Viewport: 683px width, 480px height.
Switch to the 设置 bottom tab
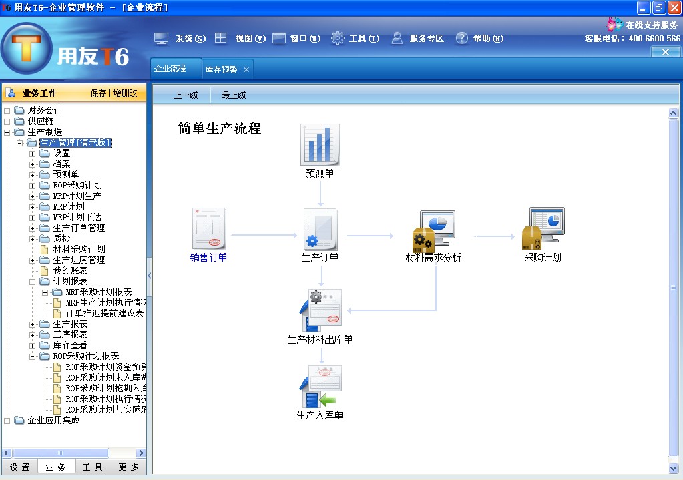[20, 467]
